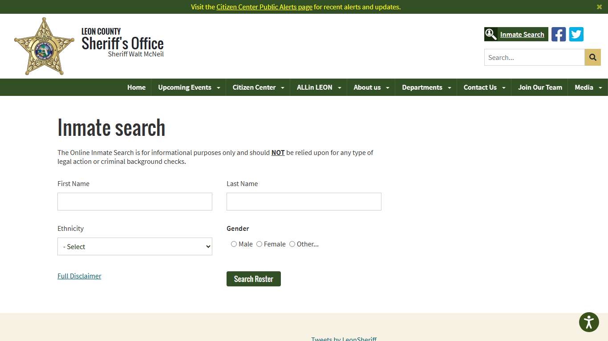608x341 pixels.
Task: Open the Media menu
Action: 584,87
